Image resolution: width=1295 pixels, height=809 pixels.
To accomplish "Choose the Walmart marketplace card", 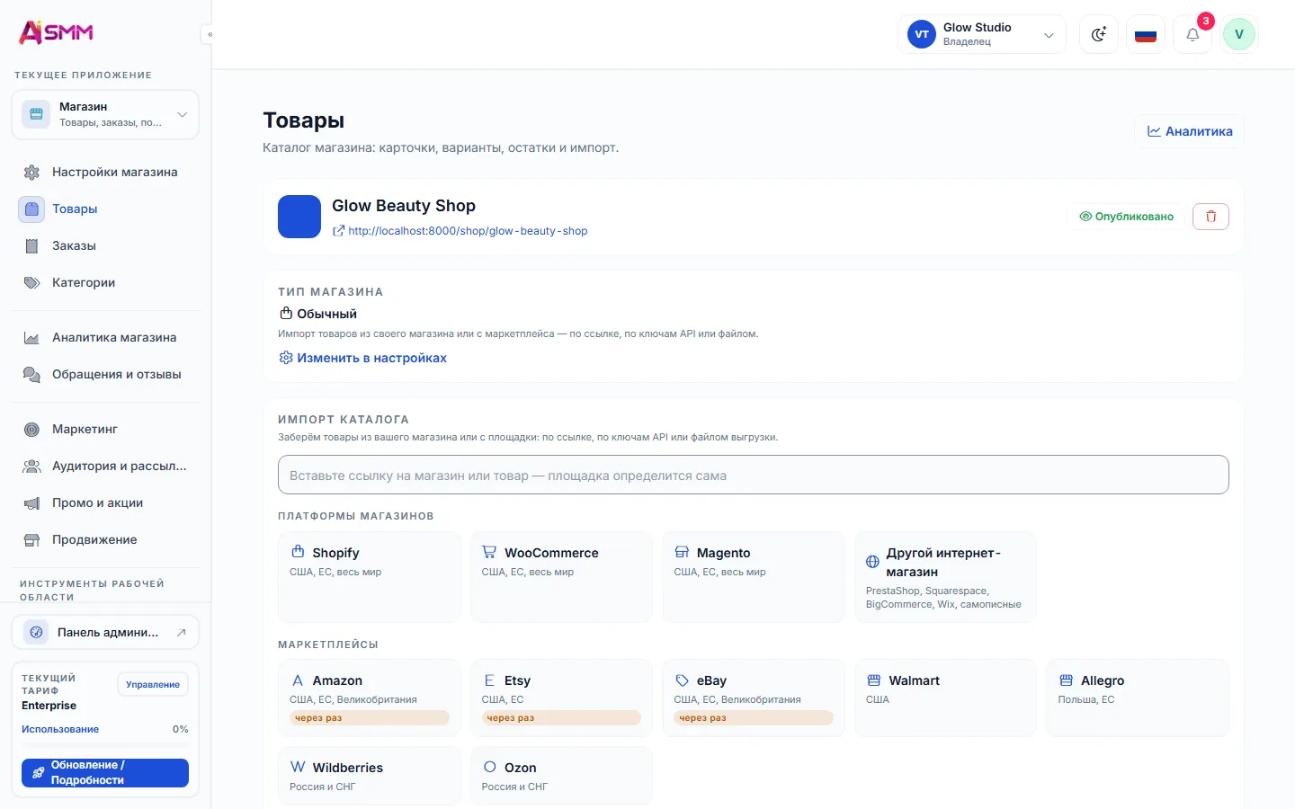I will click(946, 698).
